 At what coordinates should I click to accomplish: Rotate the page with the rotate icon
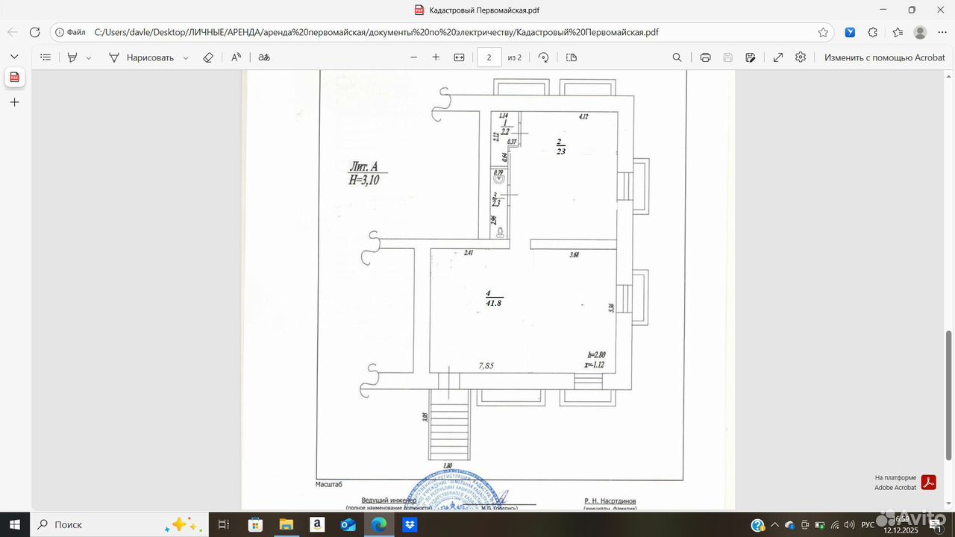click(x=544, y=57)
